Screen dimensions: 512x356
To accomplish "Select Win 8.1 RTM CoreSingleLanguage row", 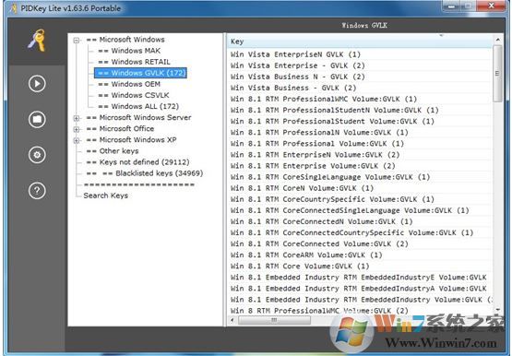I will pyautogui.click(x=359, y=177).
